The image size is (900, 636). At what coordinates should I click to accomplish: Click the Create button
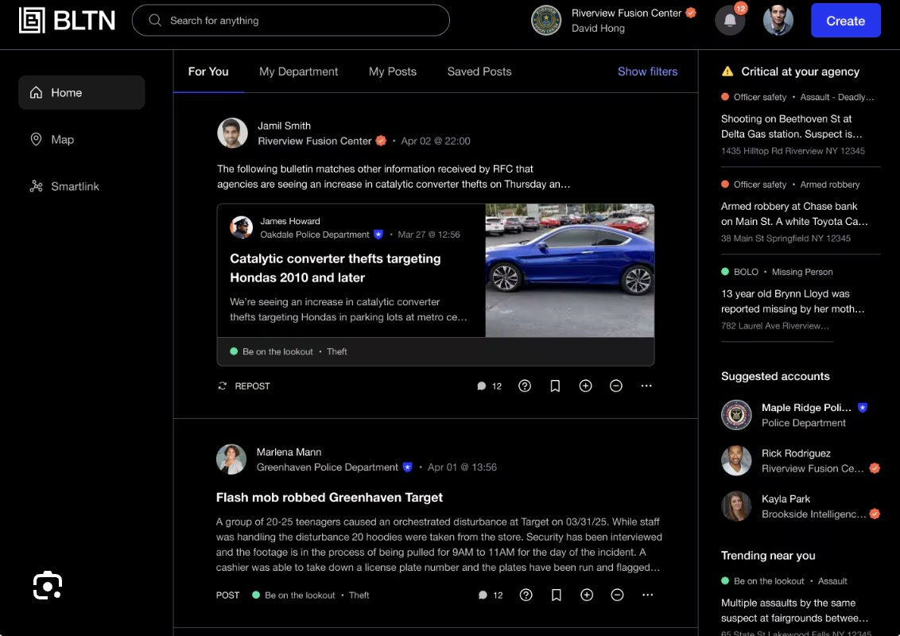pos(845,21)
